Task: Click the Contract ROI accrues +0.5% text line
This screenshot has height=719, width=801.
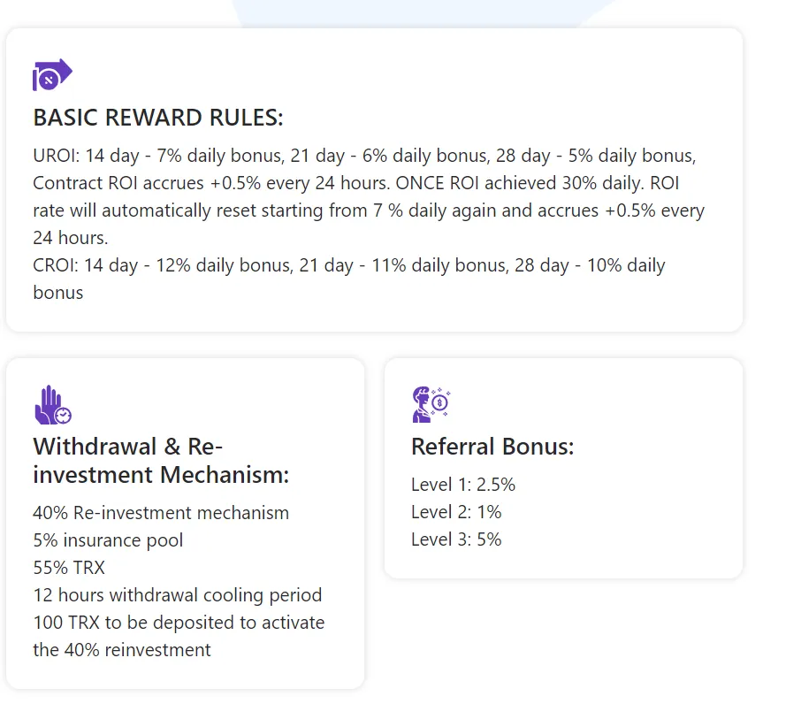Action: click(x=356, y=183)
